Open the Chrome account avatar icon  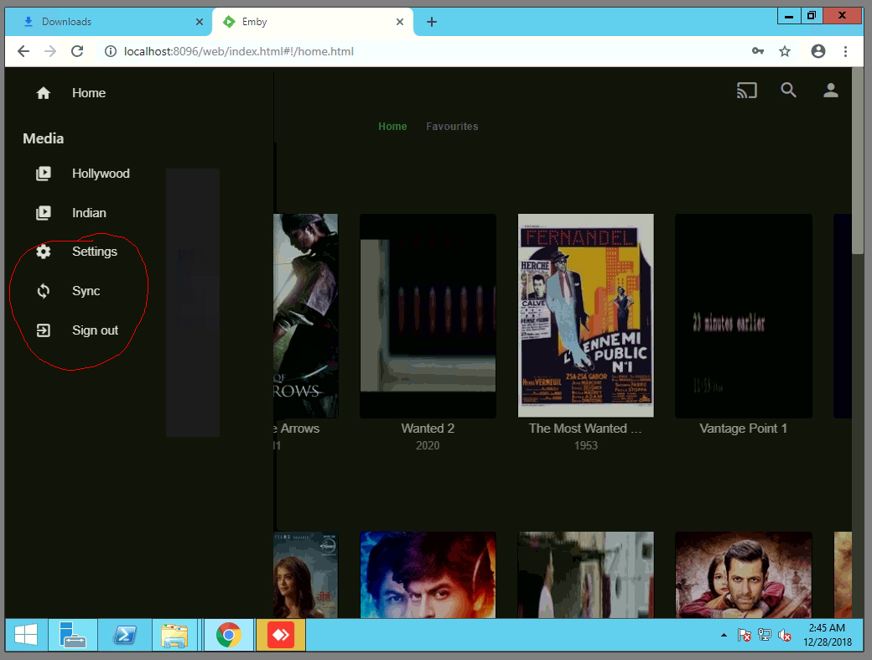click(x=818, y=51)
